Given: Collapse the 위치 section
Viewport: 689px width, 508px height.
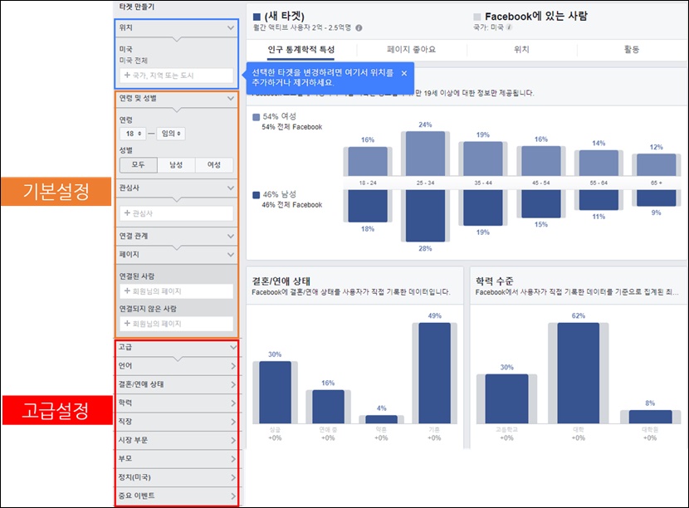Looking at the screenshot, I should point(231,27).
